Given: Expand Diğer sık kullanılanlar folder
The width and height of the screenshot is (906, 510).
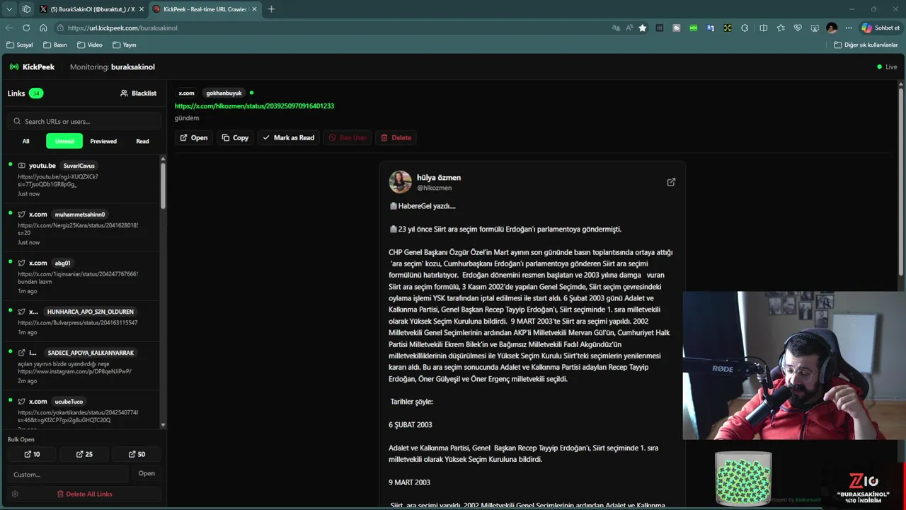Looking at the screenshot, I should tap(866, 45).
